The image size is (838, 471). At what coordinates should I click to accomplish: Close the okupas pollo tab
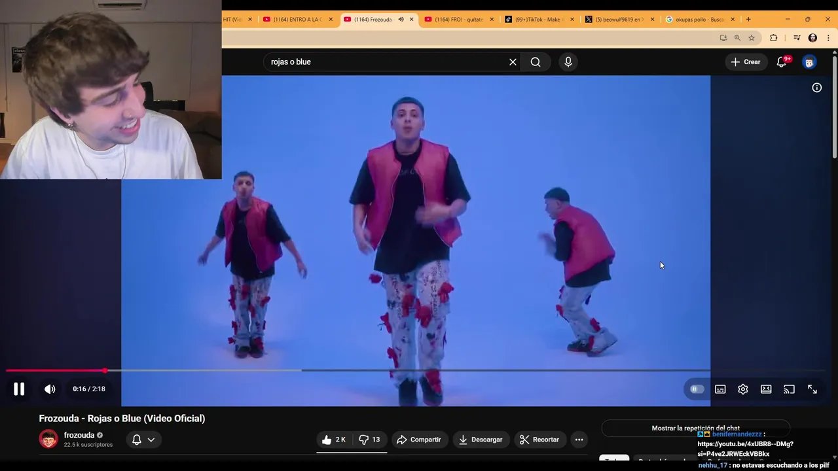click(x=733, y=20)
